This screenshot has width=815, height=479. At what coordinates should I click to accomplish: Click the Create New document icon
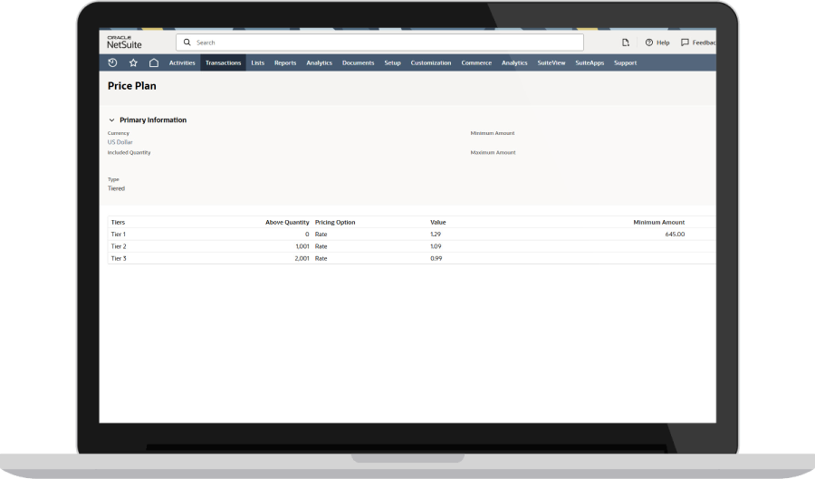click(626, 43)
